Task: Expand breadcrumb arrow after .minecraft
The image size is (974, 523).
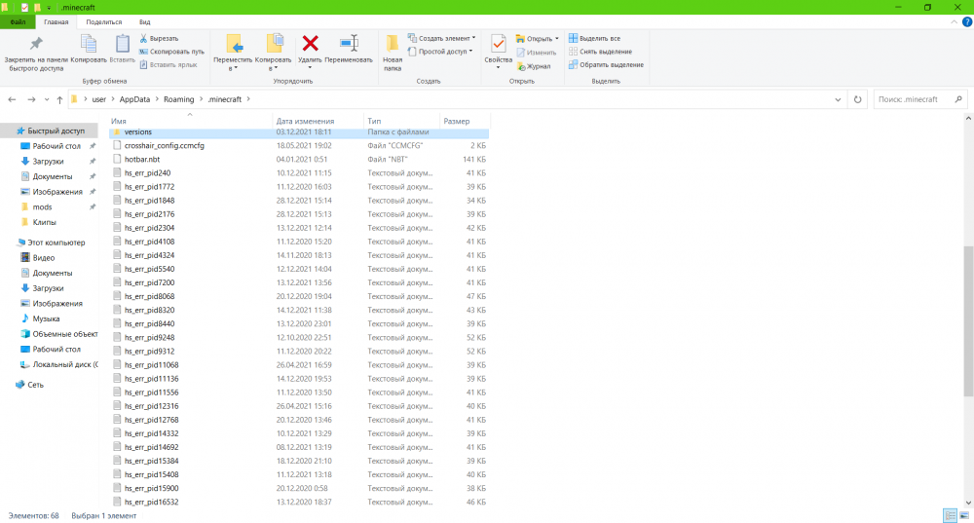Action: [x=248, y=99]
